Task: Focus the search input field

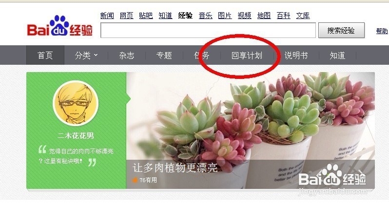Action: tap(208, 30)
